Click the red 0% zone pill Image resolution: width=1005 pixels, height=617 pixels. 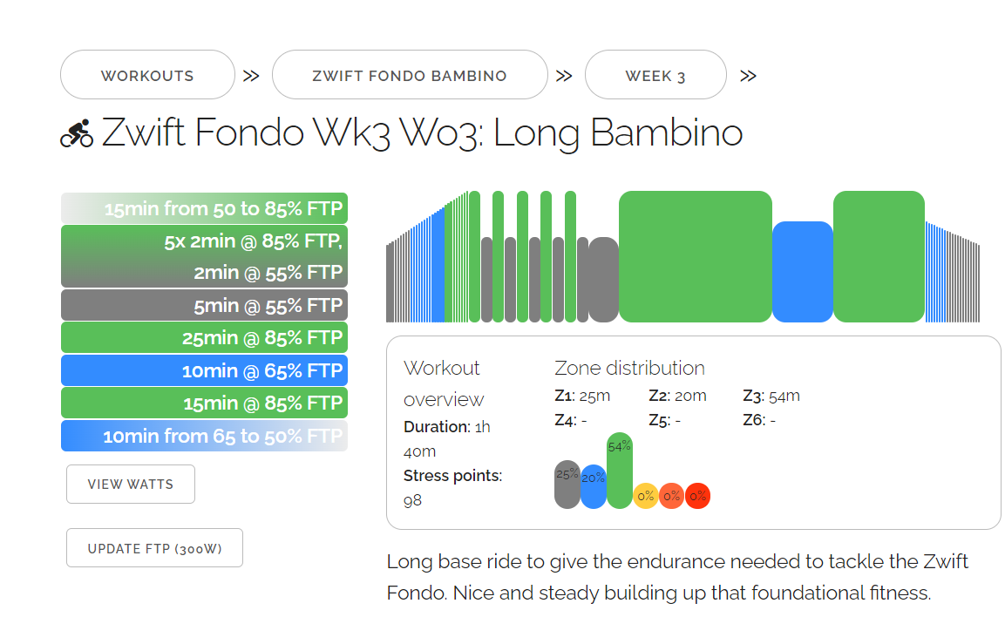697,496
